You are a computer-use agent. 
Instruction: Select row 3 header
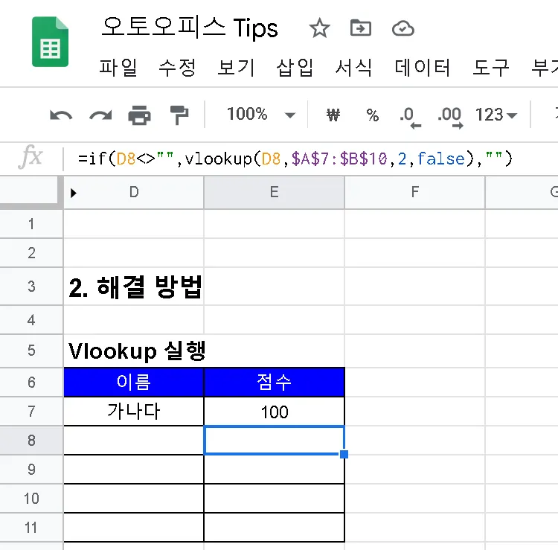[31, 287]
